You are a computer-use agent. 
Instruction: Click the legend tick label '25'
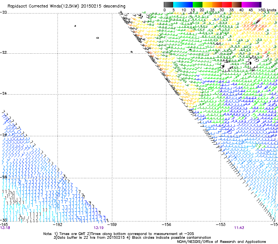click(x=212, y=10)
